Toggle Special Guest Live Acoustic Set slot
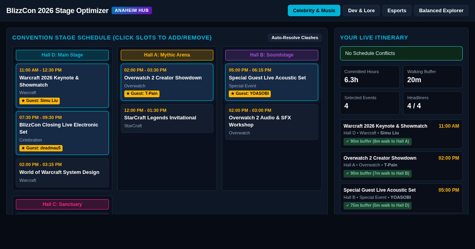The height and width of the screenshot is (249, 475). tap(272, 82)
